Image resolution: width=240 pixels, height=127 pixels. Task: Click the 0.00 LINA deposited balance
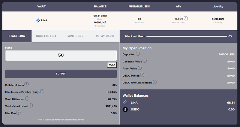click(x=100, y=22)
